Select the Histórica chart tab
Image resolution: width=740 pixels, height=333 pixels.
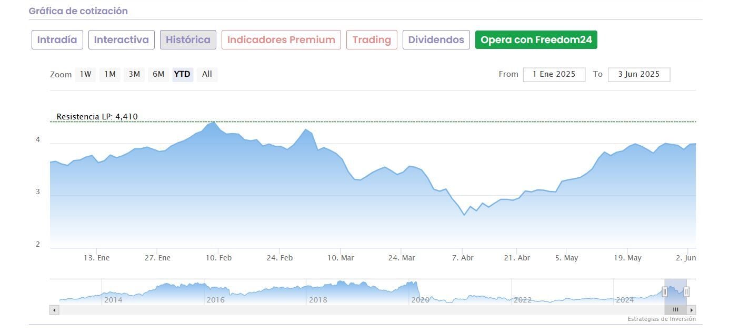tap(188, 40)
